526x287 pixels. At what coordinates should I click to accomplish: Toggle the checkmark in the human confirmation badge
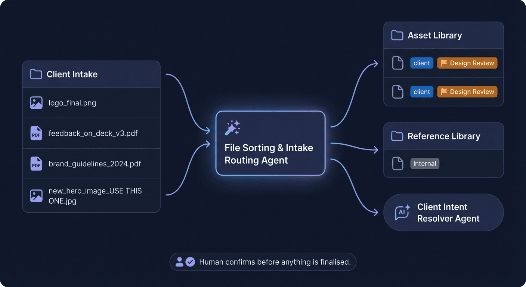pyautogui.click(x=191, y=262)
